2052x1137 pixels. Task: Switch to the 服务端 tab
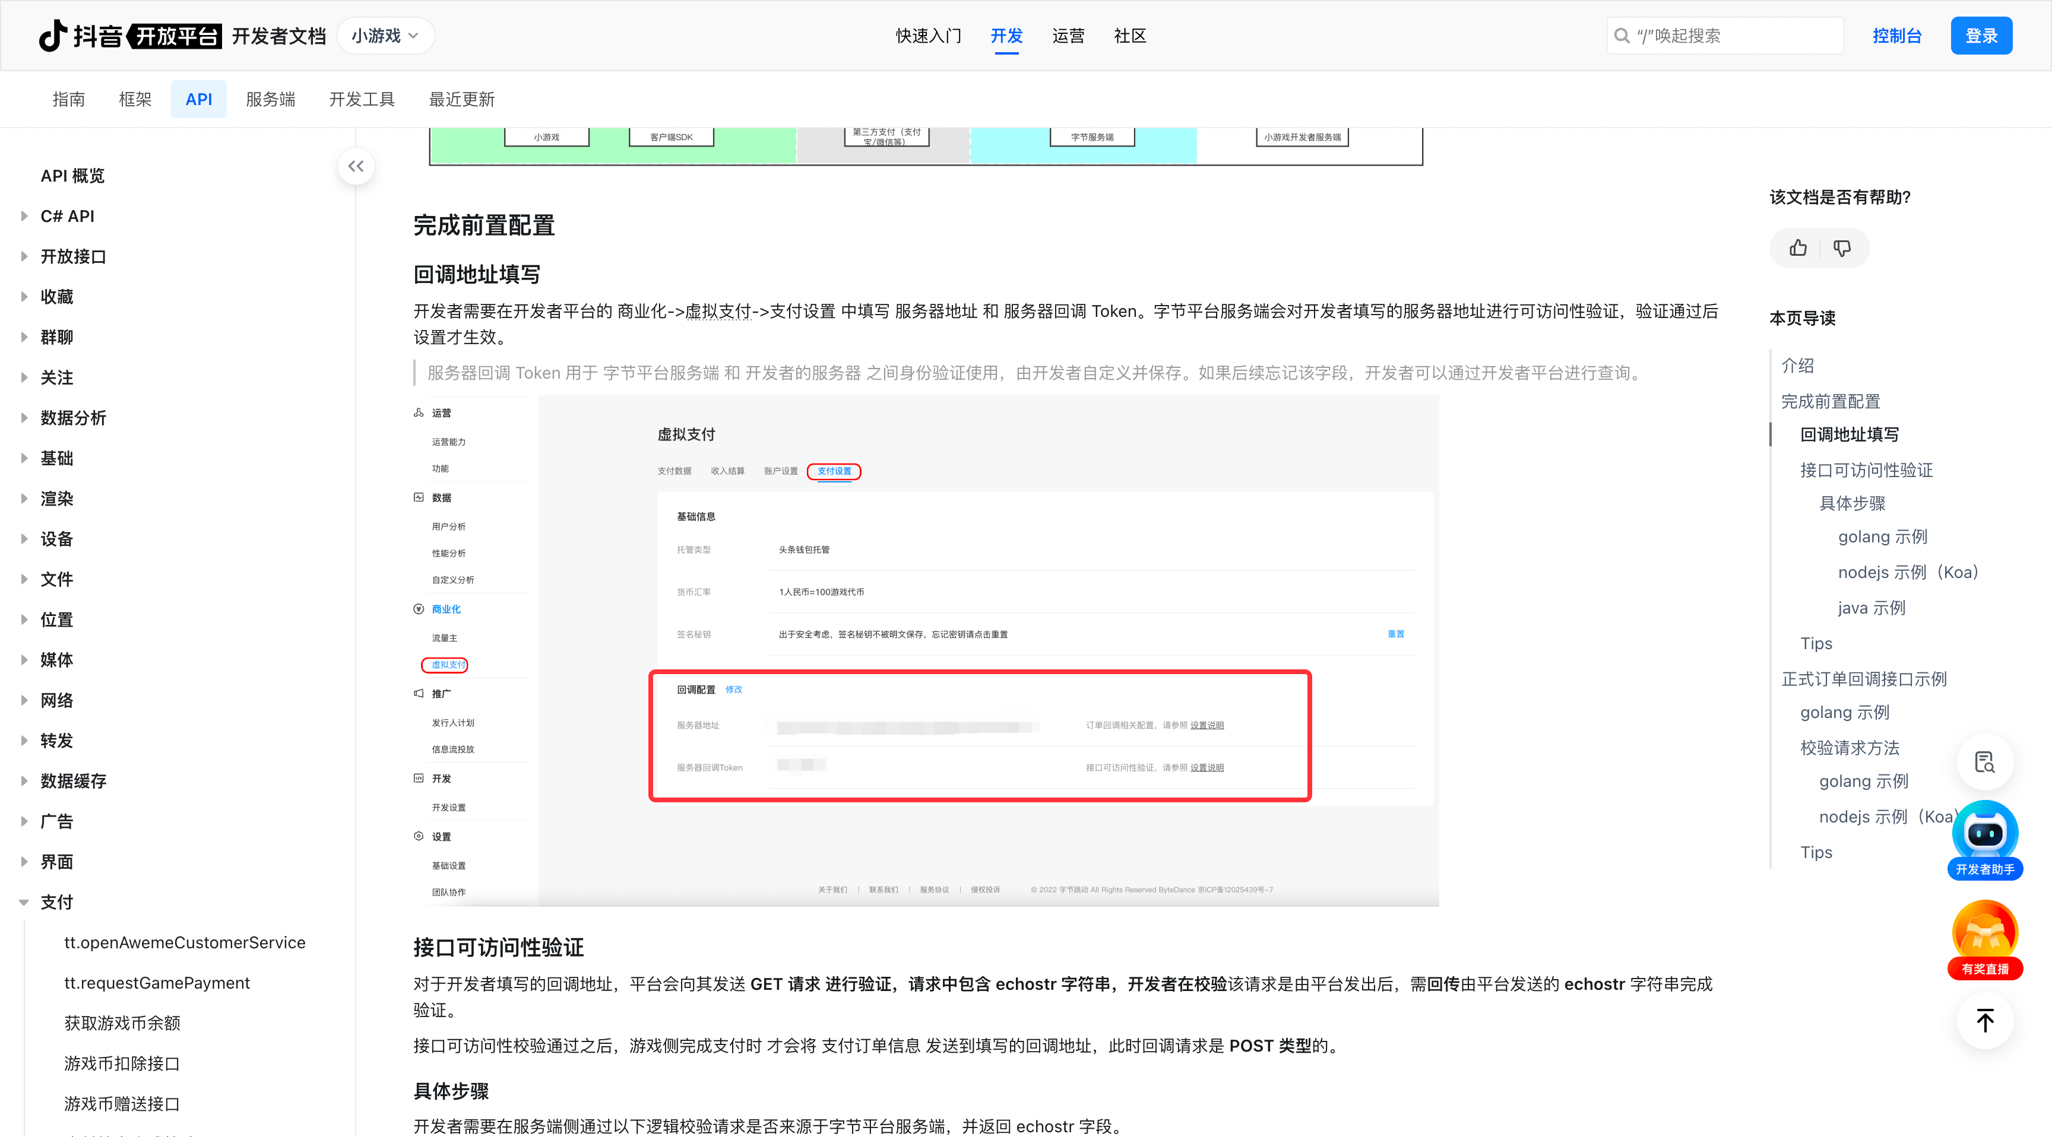tap(271, 100)
